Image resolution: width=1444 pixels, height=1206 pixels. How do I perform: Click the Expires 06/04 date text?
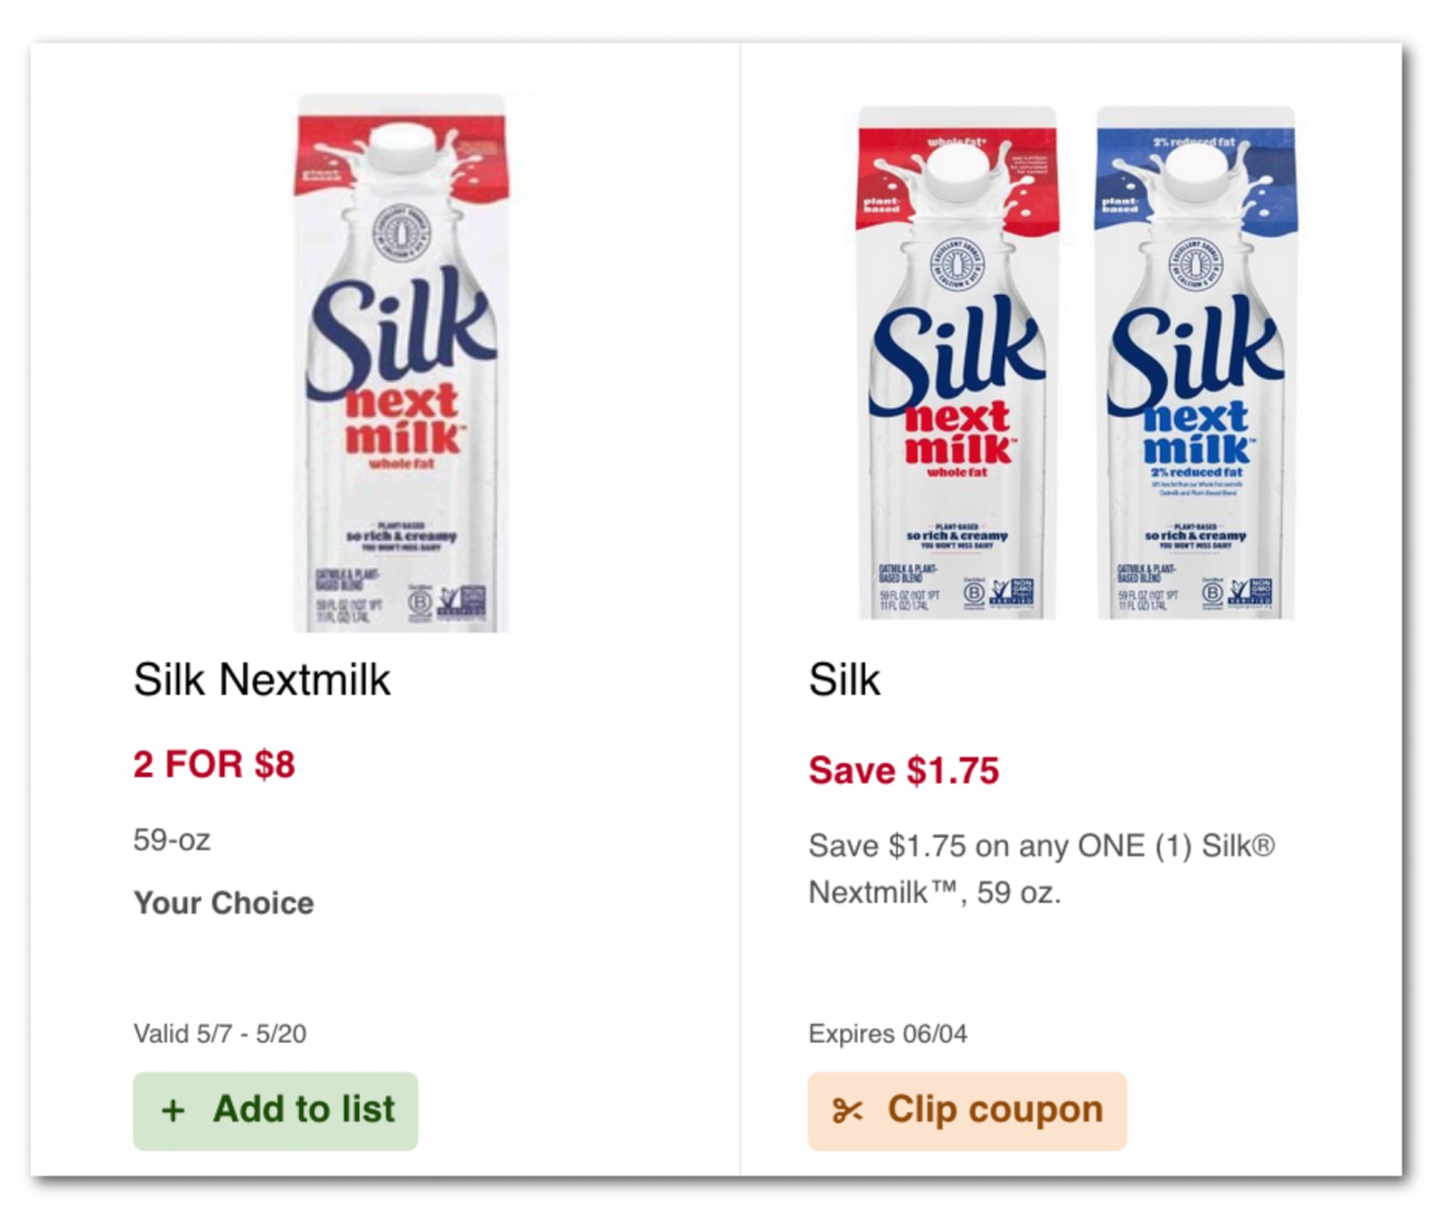click(x=888, y=1034)
